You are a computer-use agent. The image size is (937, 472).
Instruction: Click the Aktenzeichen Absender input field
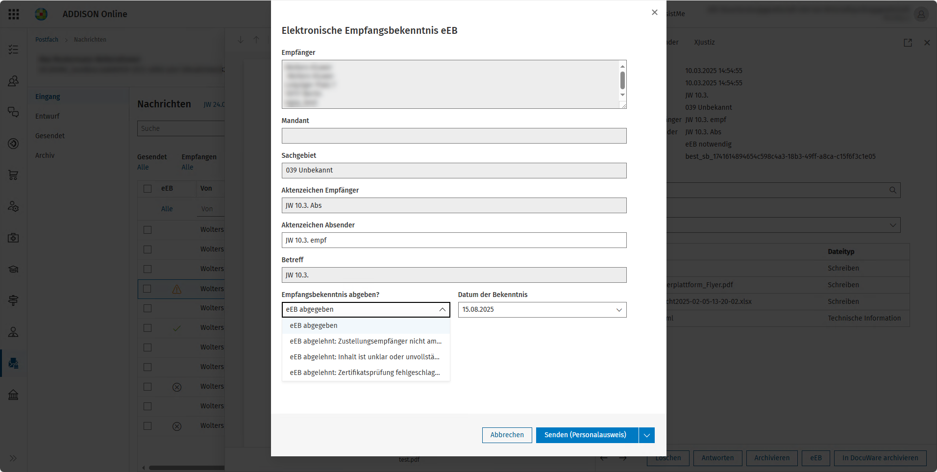(454, 240)
